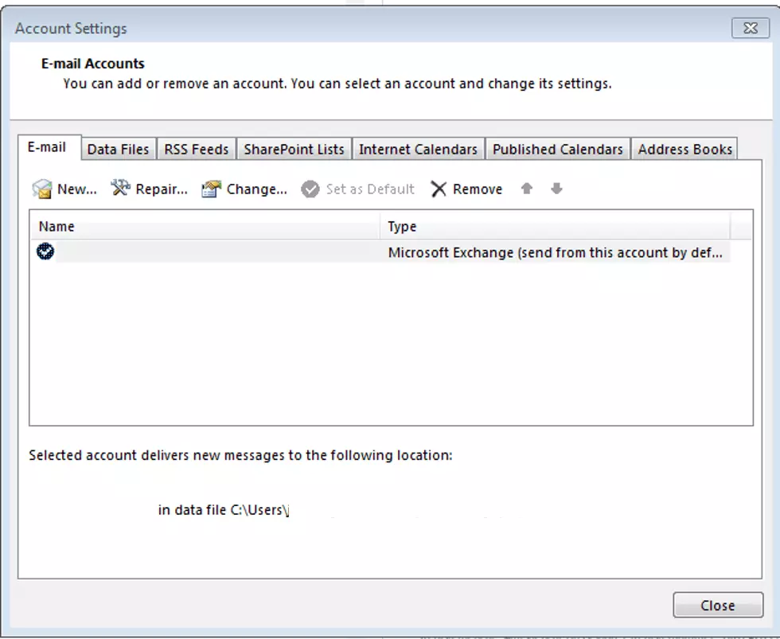Click the Repair tools icon

[120, 189]
